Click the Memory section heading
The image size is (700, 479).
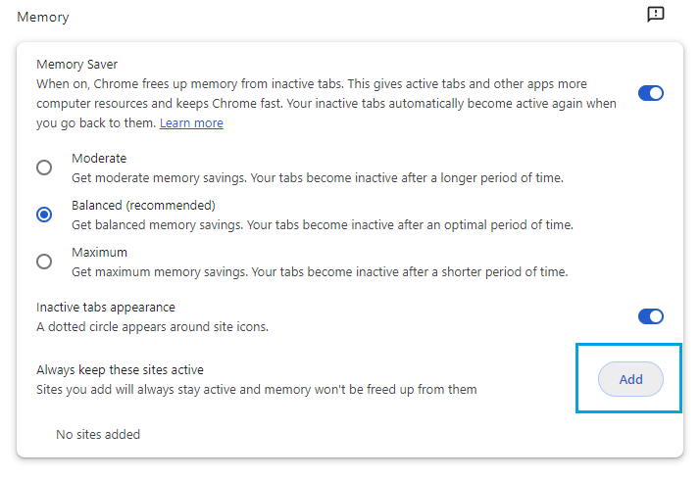click(43, 18)
